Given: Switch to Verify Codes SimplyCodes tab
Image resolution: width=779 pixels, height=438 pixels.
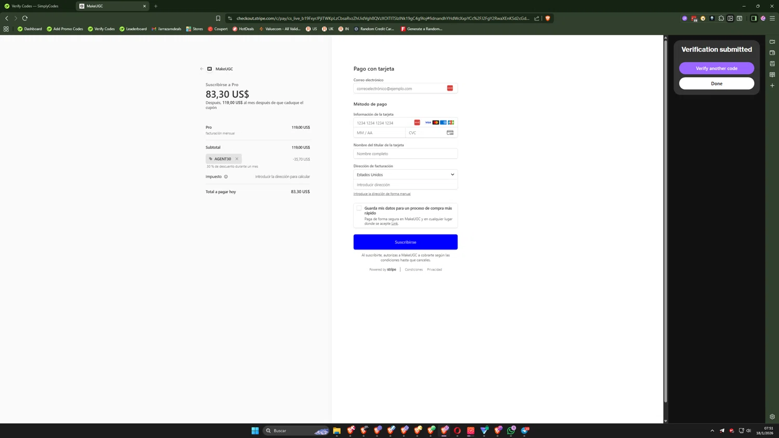Looking at the screenshot, I should [35, 6].
